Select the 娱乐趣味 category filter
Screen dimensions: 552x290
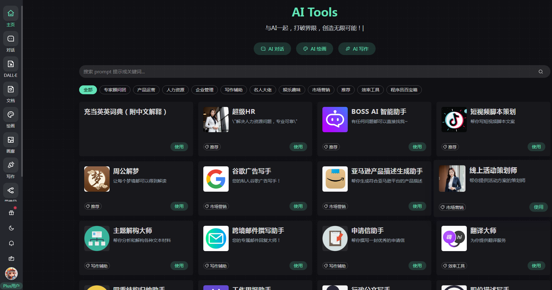click(292, 90)
